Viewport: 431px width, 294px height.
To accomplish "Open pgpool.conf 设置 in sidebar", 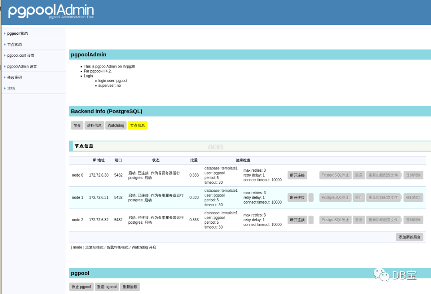I will coord(21,56).
